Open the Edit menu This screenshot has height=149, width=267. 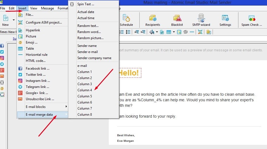pyautogui.click(x=12, y=8)
